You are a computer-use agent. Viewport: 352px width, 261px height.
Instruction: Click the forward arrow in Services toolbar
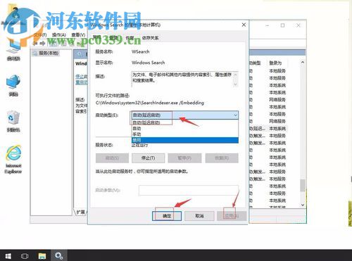point(42,44)
